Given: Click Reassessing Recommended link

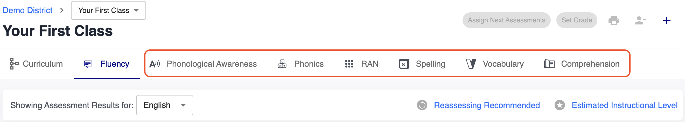Looking at the screenshot, I should [487, 105].
